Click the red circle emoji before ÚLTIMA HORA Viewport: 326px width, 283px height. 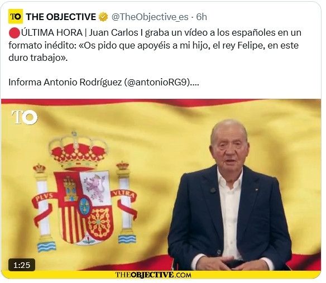pyautogui.click(x=15, y=33)
